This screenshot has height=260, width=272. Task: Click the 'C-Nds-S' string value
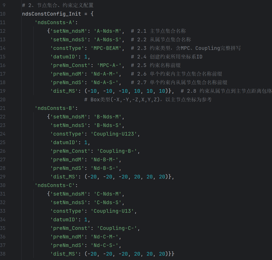point(108,203)
